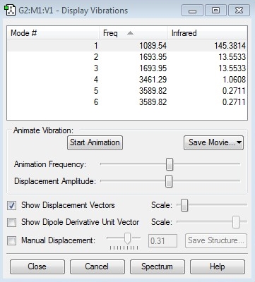This screenshot has width=255, height=282.
Task: Sort list by the Freq column arrow
Action: (130, 33)
